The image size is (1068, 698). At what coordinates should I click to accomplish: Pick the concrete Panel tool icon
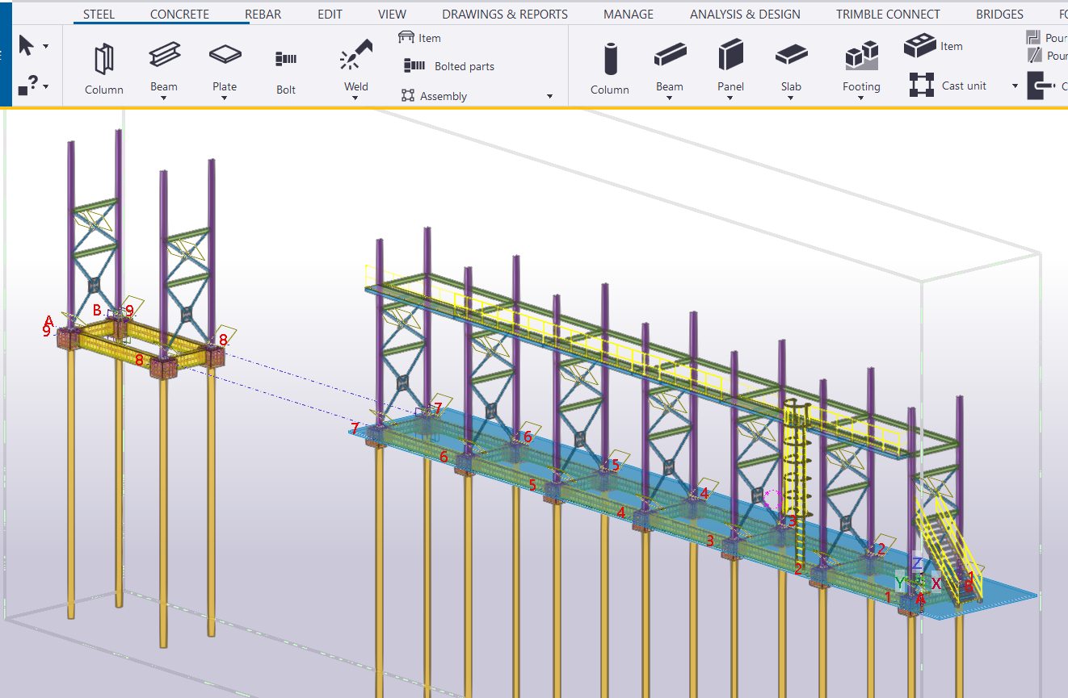730,56
